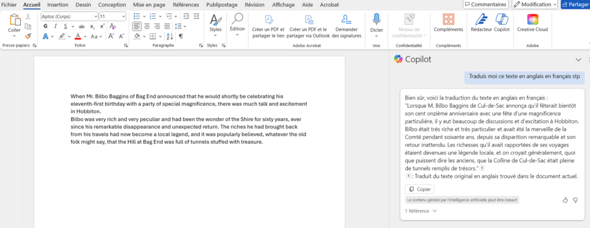Increase paragraph indent

click(196, 16)
